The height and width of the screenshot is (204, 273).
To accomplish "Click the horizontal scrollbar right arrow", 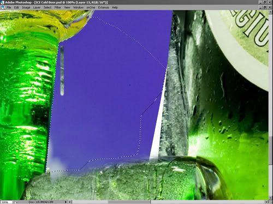I will 266,202.
